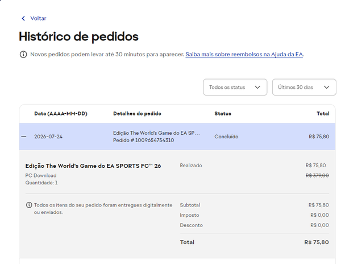Open the Todos os status dropdown
341x264 pixels.
point(235,87)
